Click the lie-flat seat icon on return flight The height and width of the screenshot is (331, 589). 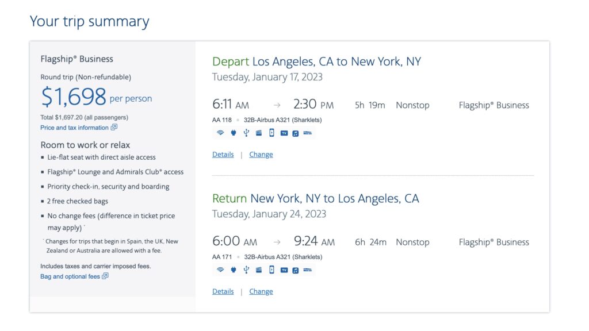pos(308,270)
